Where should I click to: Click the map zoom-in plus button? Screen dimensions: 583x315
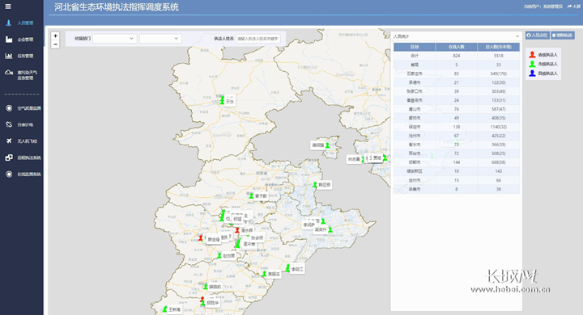click(x=55, y=36)
